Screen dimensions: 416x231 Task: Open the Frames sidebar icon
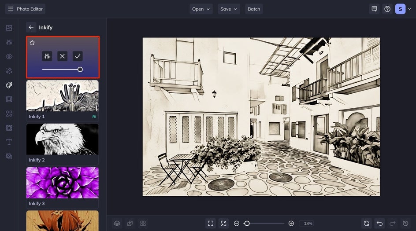(x=9, y=99)
